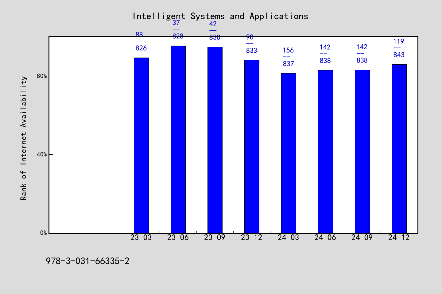Viewport: 442px width, 294px height.
Task: Click the 23-06 axis label
Action: 178,237
